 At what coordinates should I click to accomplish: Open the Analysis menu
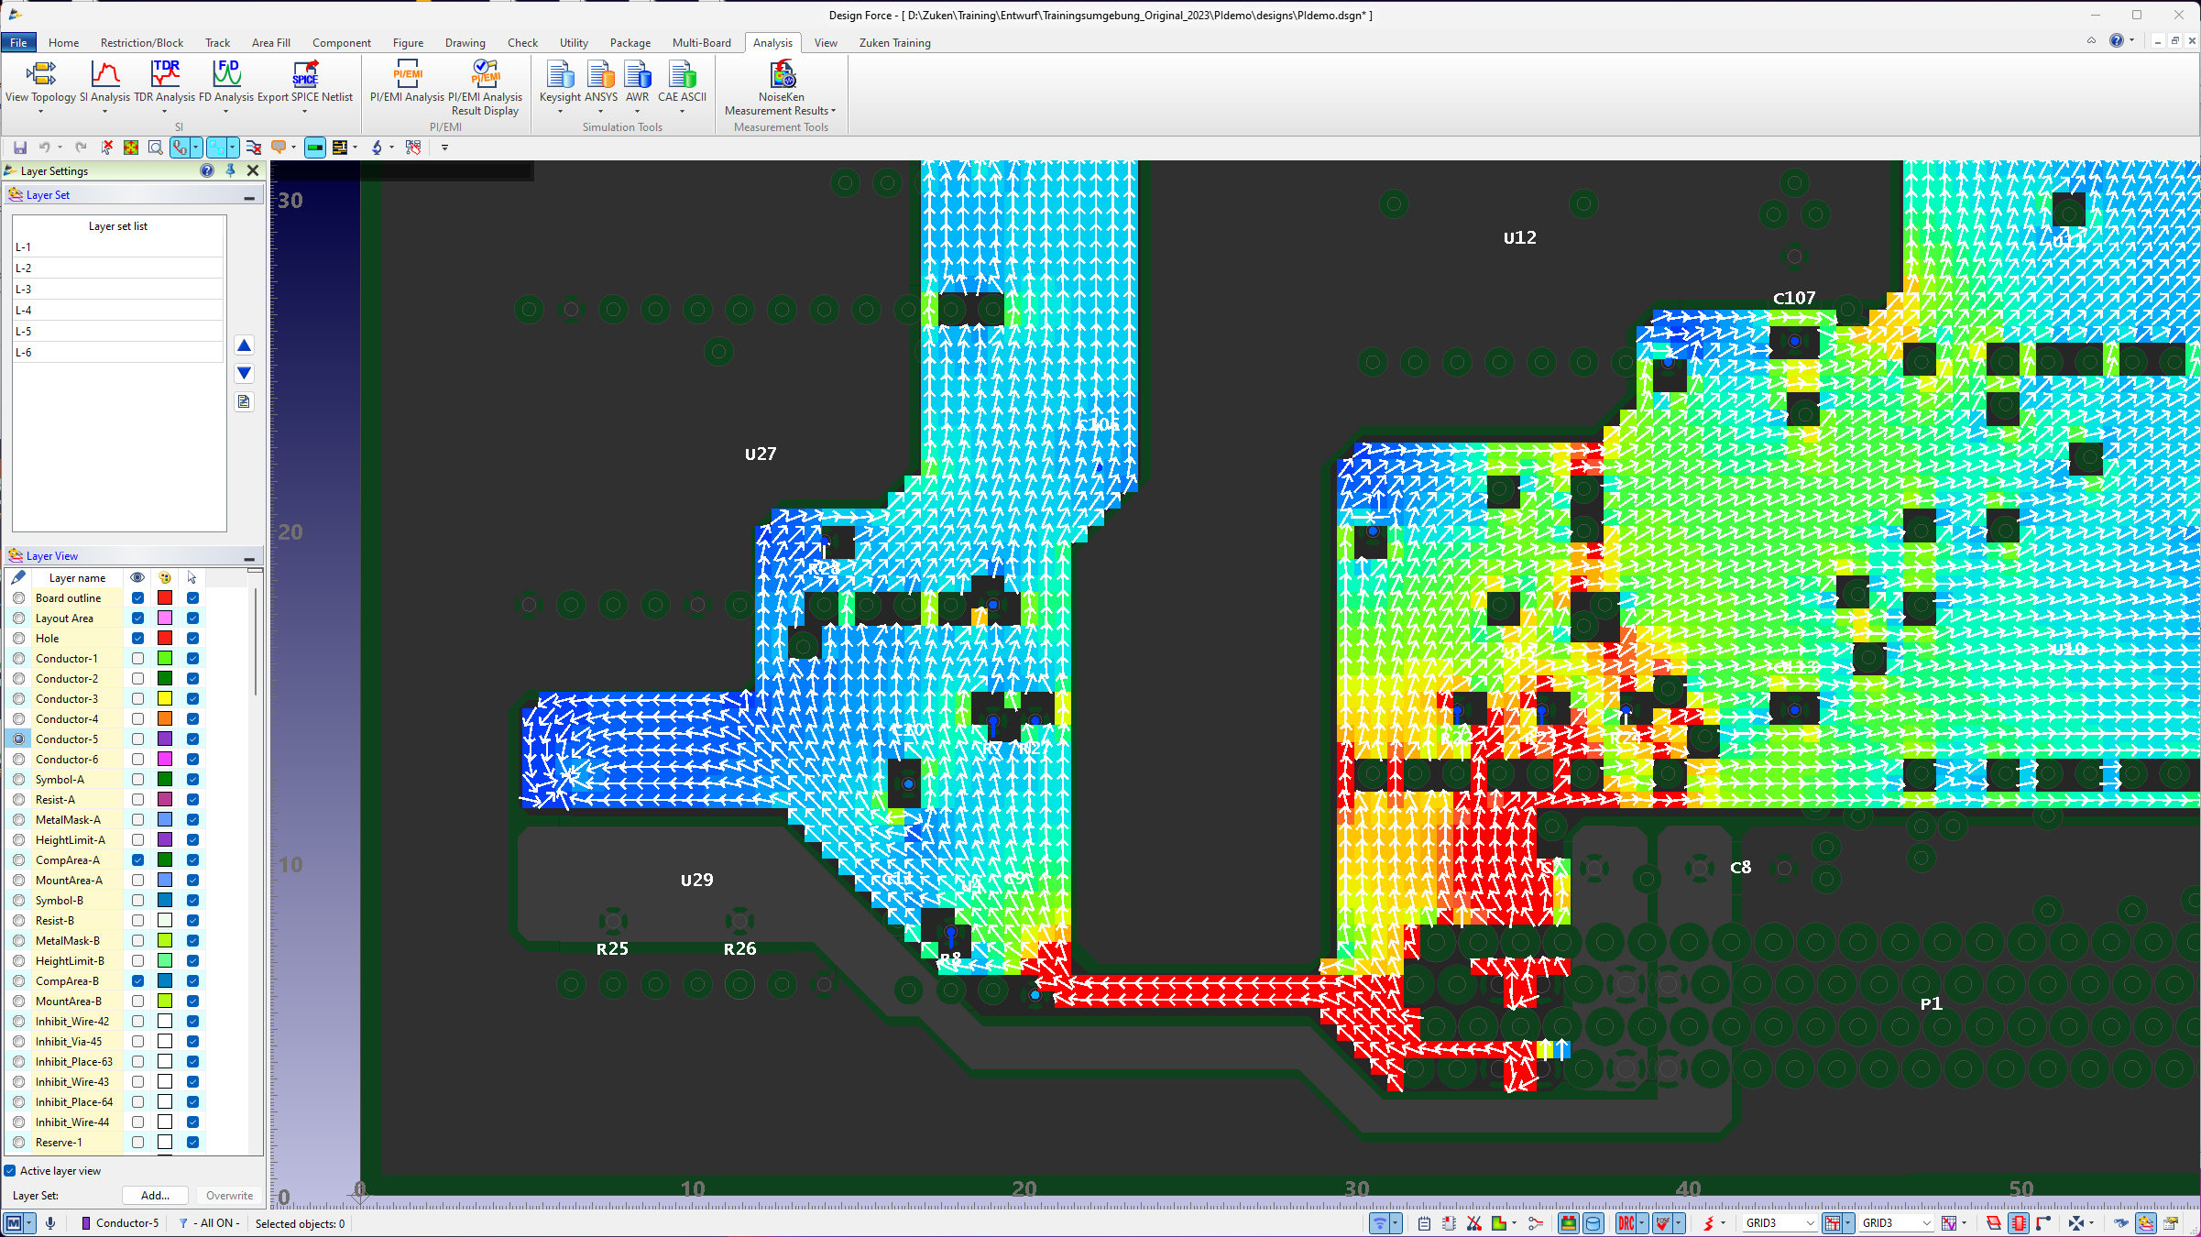(771, 41)
